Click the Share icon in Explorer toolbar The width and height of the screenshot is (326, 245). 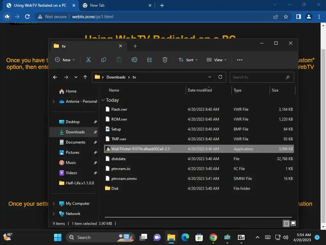tap(150, 60)
